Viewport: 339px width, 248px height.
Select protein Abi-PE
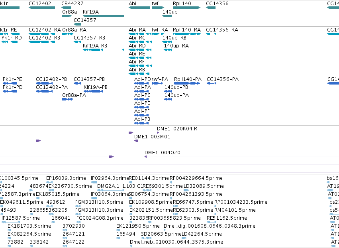coord(141,107)
